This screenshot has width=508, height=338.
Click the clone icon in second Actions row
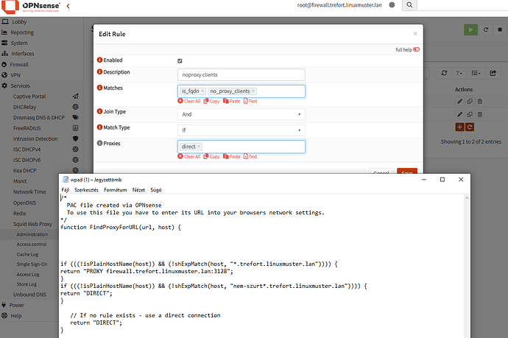click(x=470, y=114)
